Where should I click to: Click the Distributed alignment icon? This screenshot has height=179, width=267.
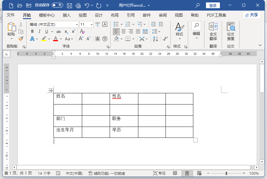pos(145,31)
